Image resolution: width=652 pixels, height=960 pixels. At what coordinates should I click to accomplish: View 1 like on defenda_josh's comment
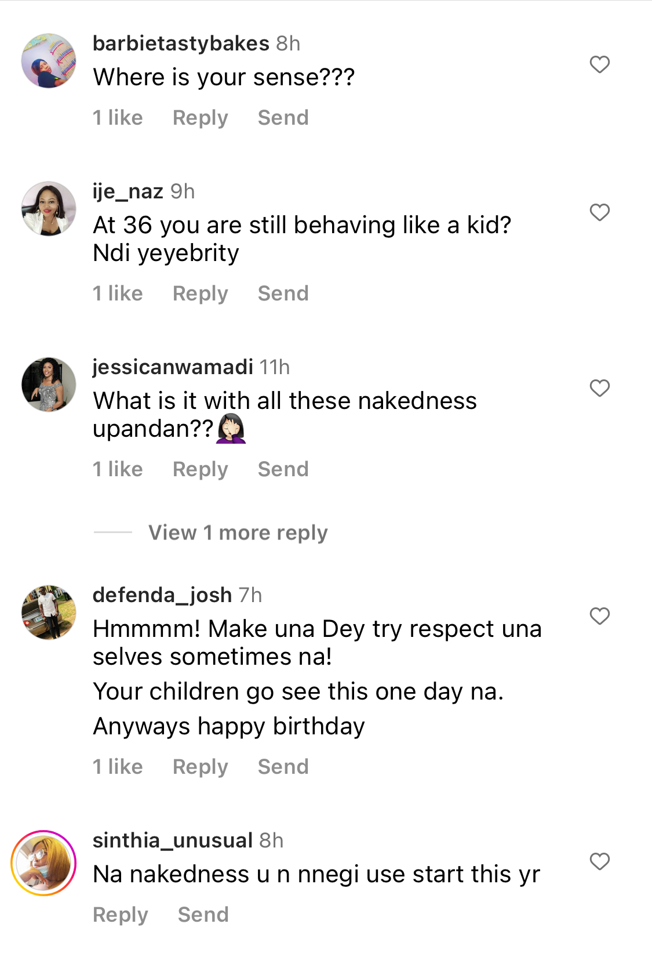click(118, 767)
